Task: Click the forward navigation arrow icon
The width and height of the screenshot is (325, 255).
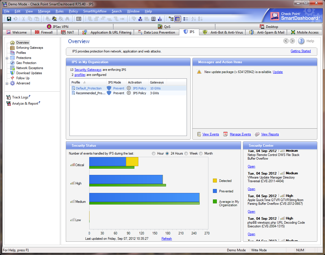Action: click(x=292, y=41)
